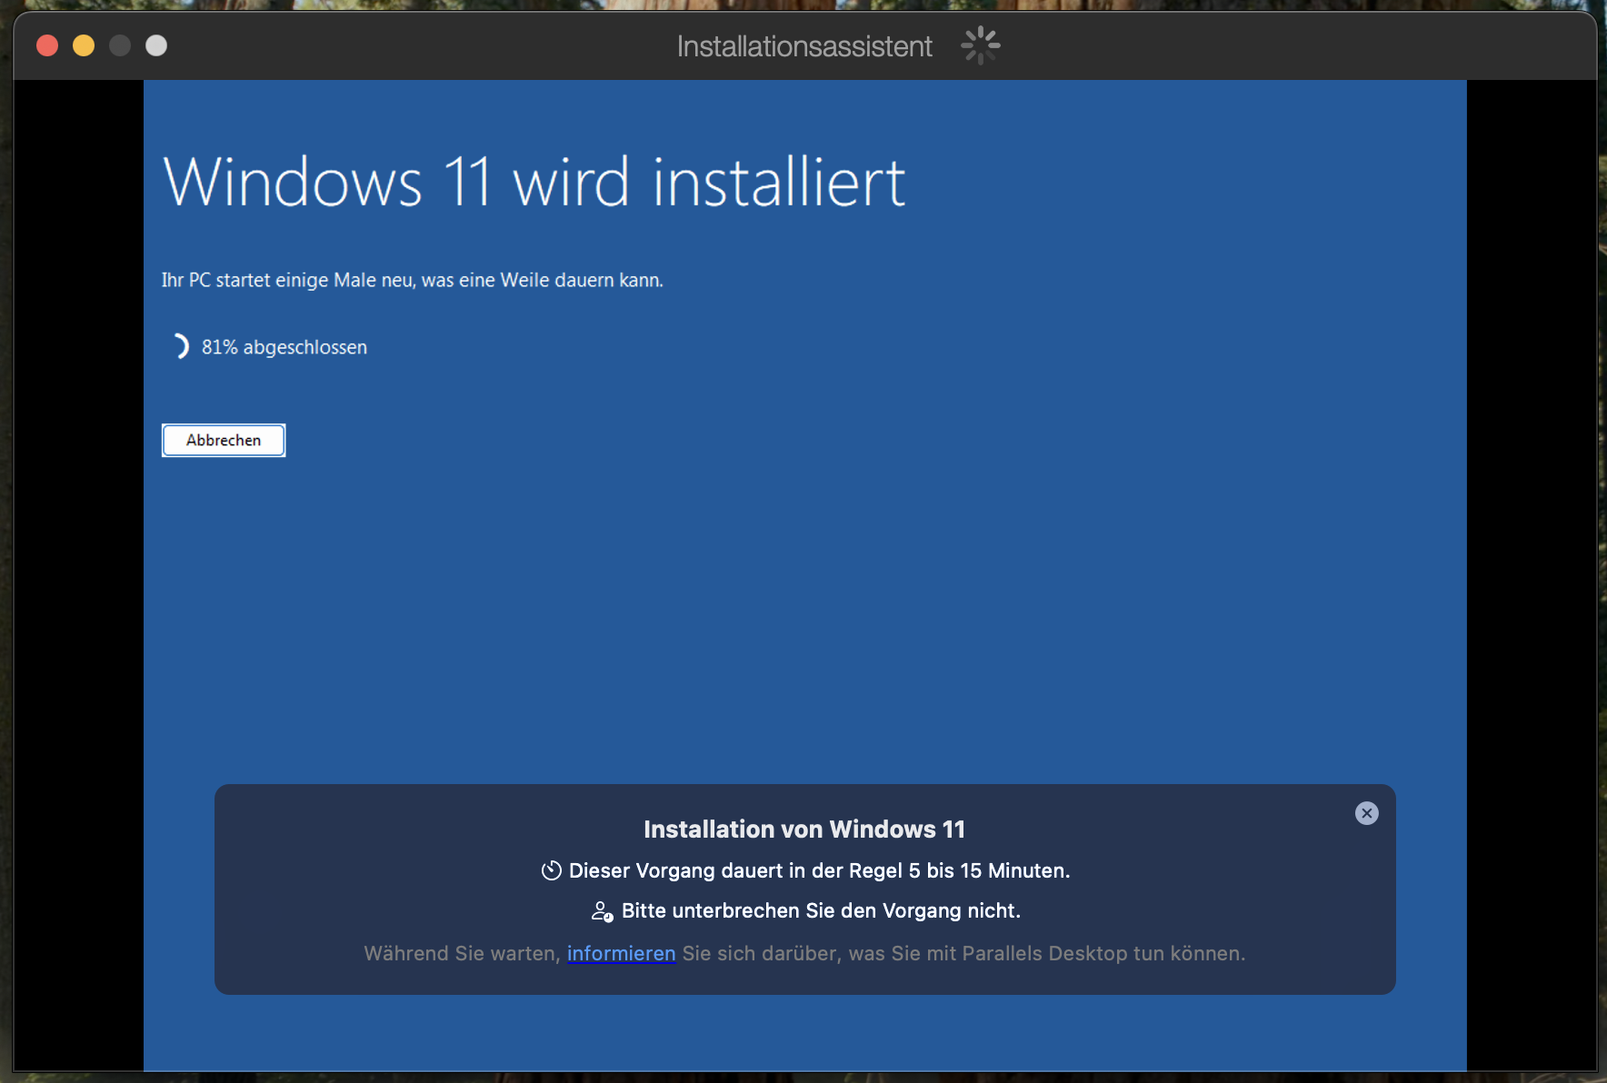Click the dark gray disabled title bar button
This screenshot has width=1607, height=1083.
120,45
